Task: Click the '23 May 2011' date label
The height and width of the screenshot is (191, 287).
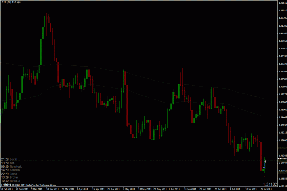Action: [x=160, y=189]
